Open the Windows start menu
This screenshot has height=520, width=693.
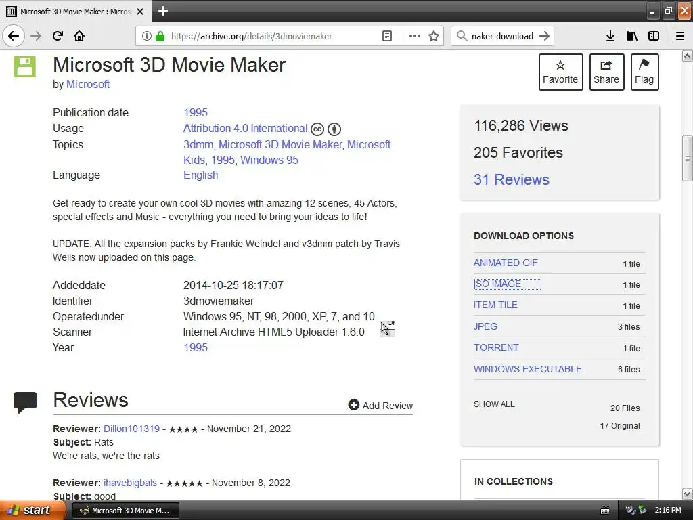tap(32, 510)
